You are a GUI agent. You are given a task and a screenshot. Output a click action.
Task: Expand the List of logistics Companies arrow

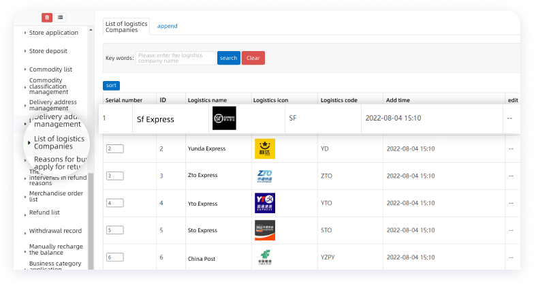coord(29,143)
